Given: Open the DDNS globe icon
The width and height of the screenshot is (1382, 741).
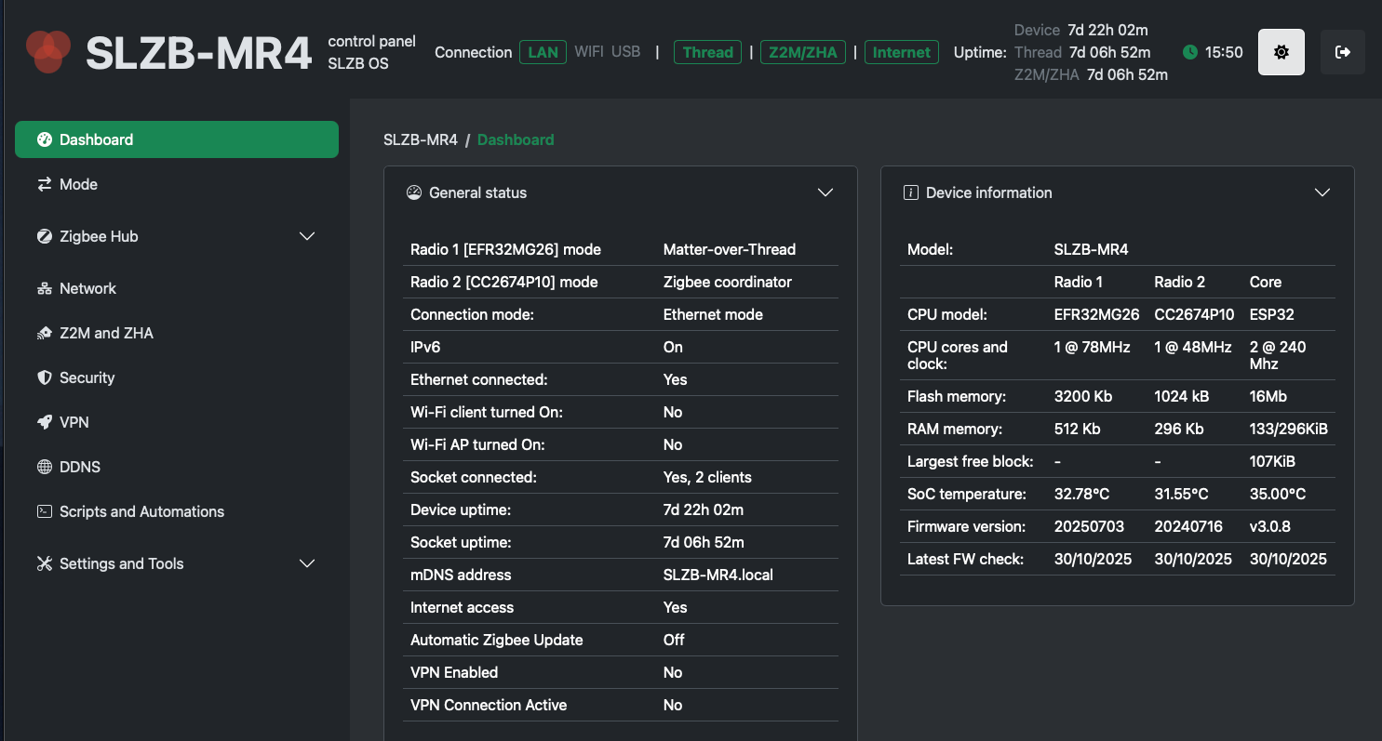Looking at the screenshot, I should pyautogui.click(x=44, y=467).
